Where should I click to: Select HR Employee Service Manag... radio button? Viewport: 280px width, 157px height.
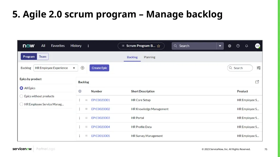[21, 104]
